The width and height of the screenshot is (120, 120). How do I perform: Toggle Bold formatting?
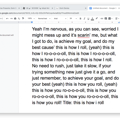[x=80, y=18]
